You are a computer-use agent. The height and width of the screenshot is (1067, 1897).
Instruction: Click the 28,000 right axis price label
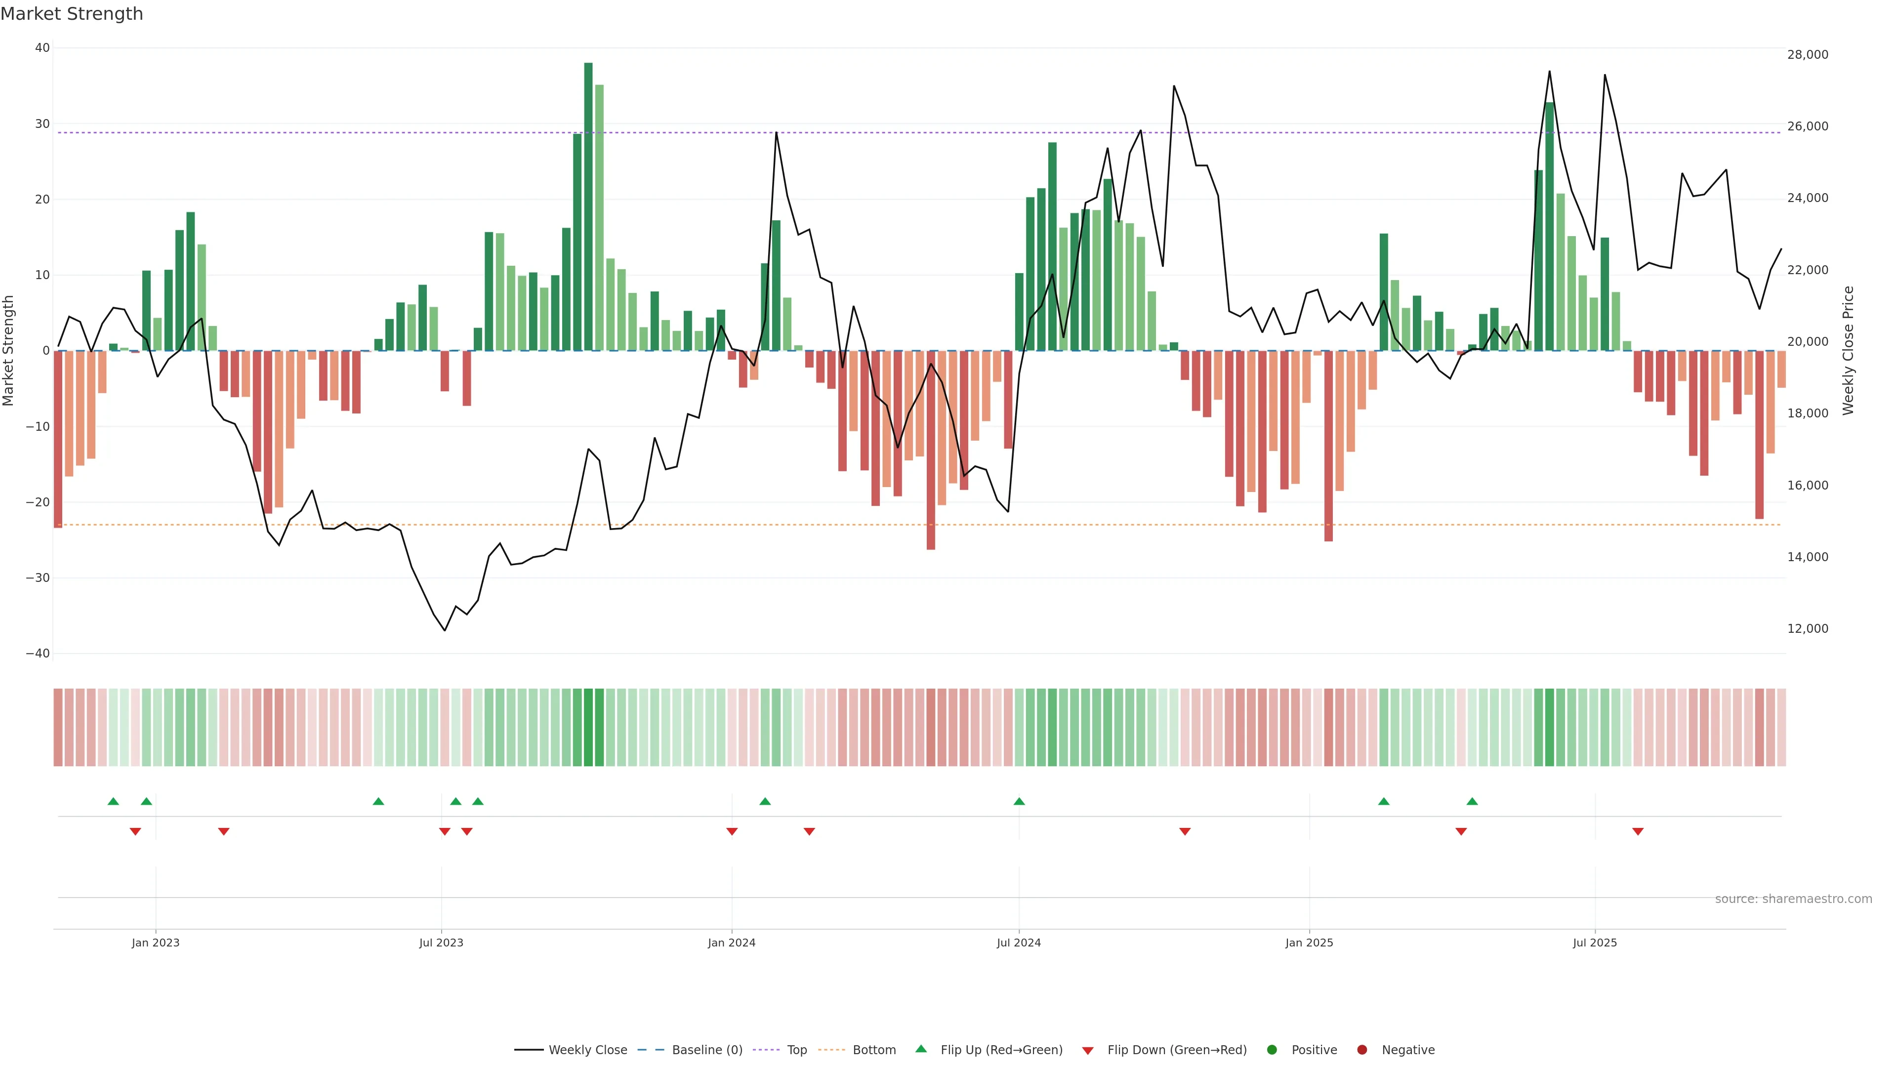(1807, 54)
